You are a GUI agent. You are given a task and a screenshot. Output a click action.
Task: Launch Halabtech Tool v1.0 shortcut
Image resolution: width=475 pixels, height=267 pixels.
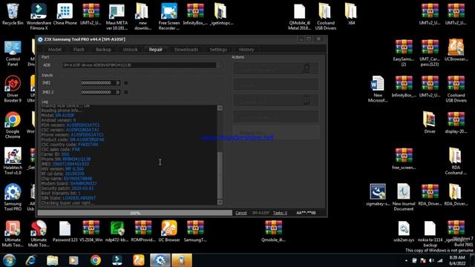[x=13, y=161]
